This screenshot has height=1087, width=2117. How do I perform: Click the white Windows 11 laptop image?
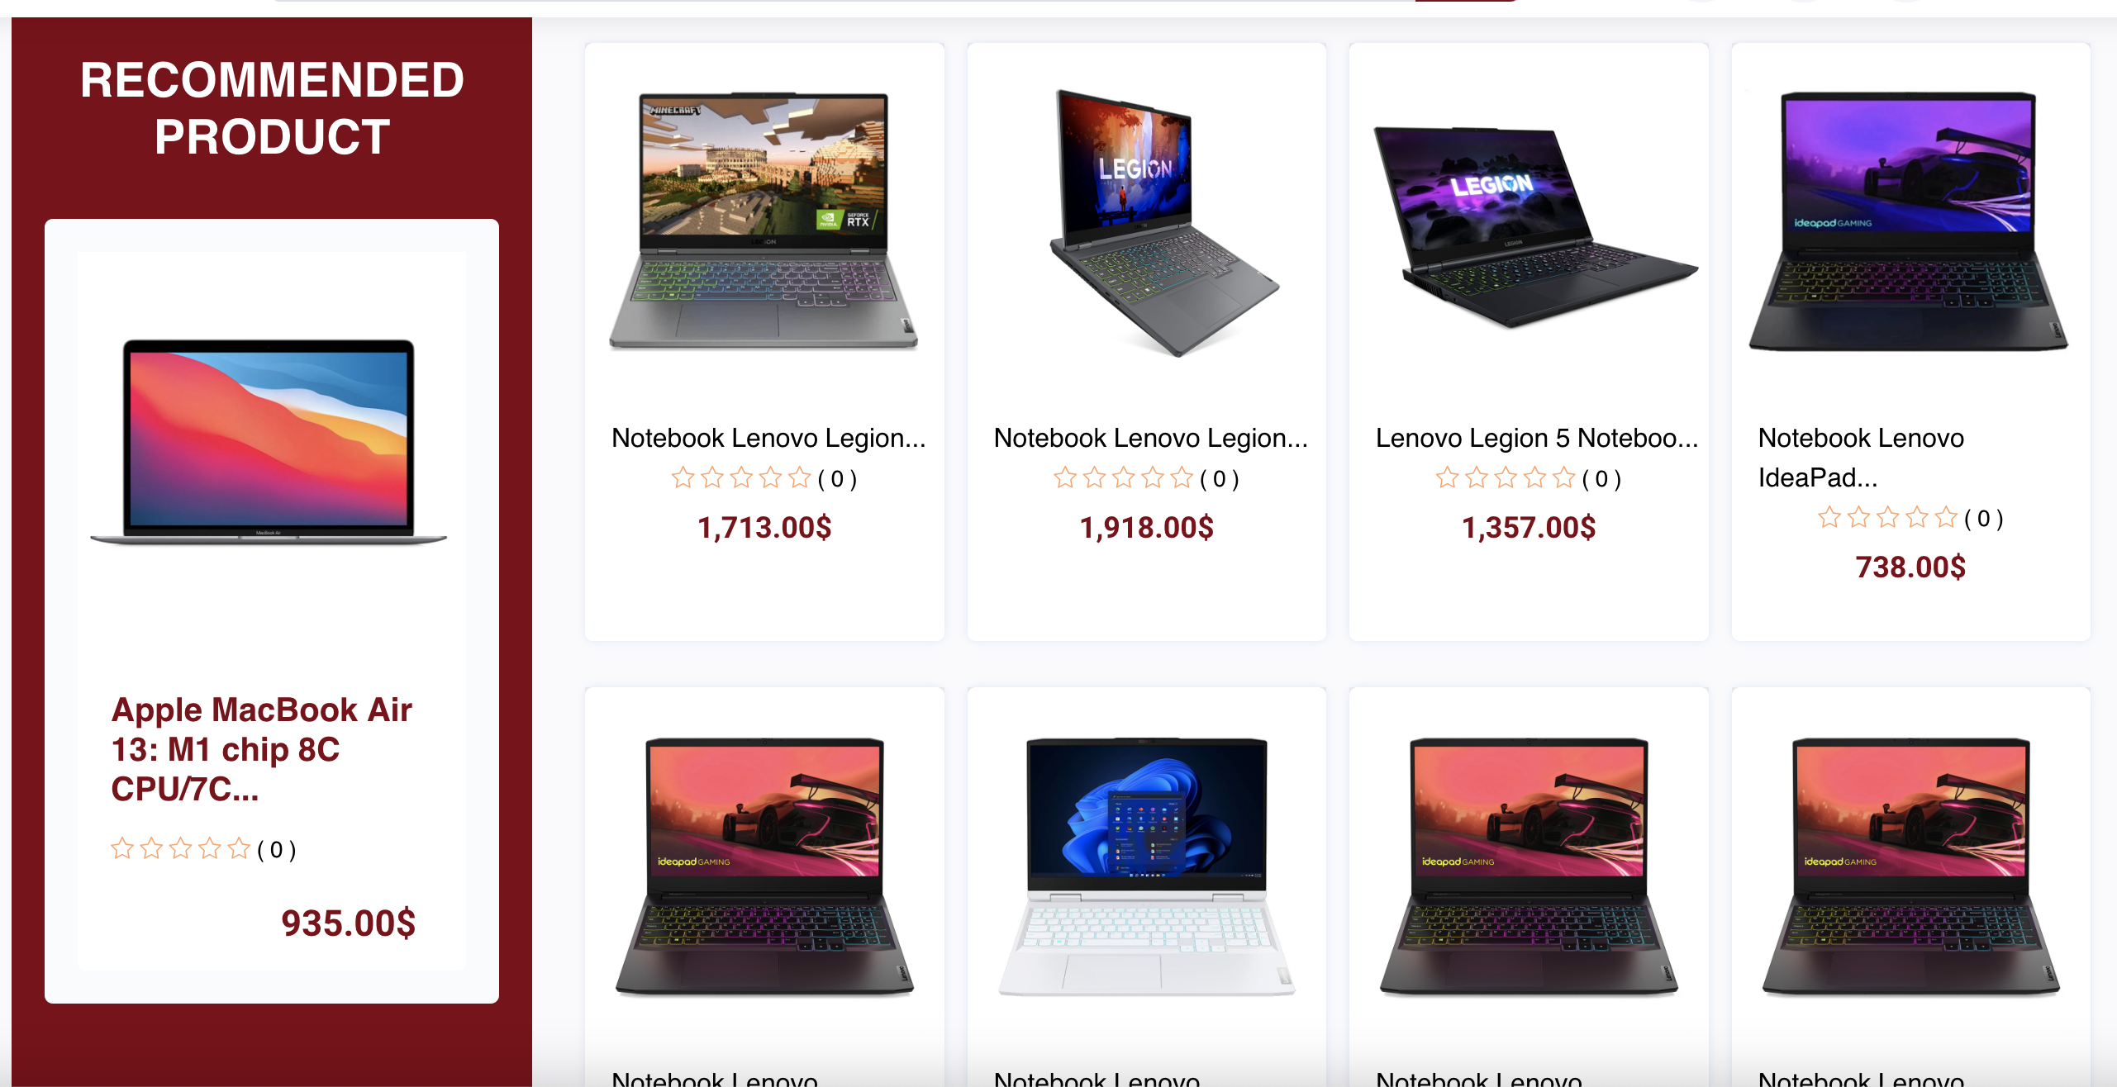[1146, 866]
